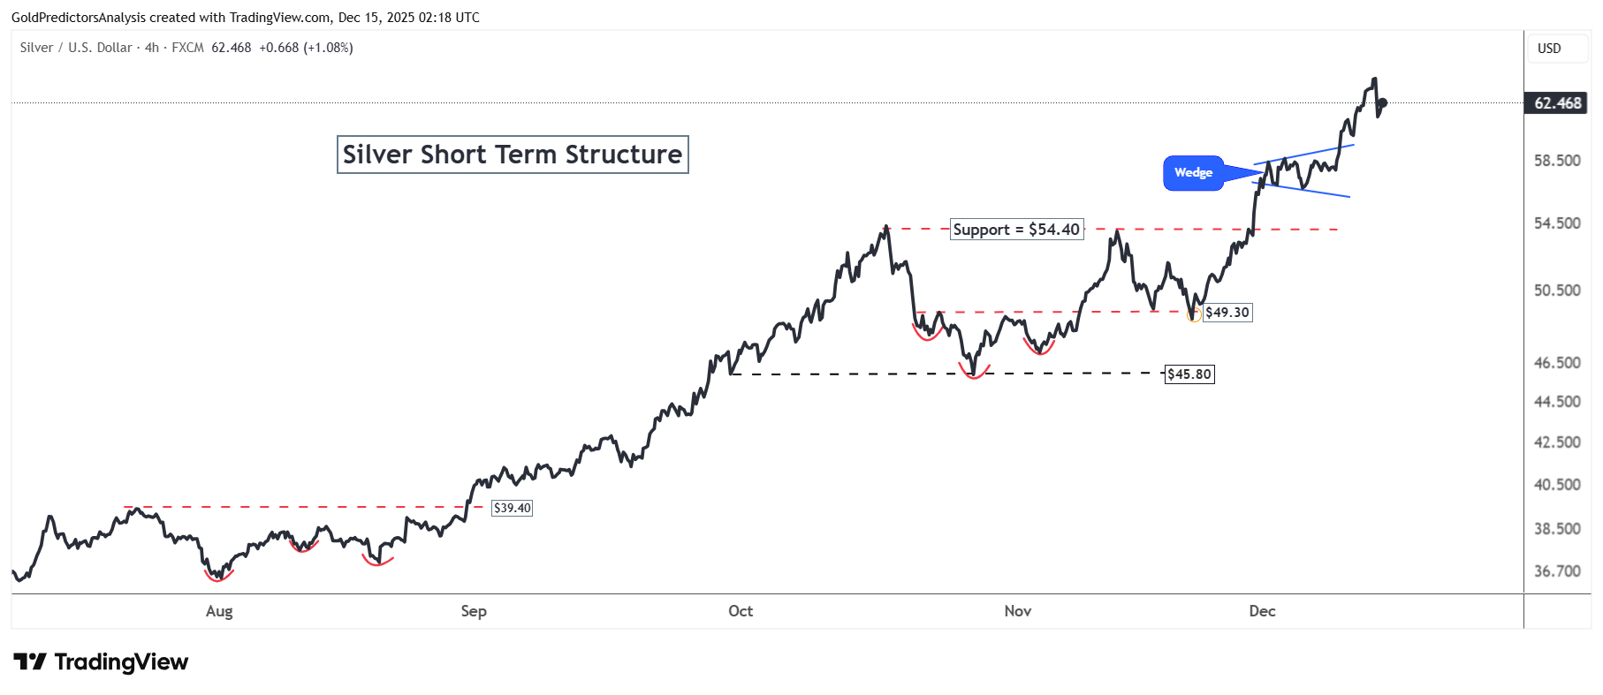Click the Oct label on the time axis
Viewport: 1603px width, 695px height.
point(741,611)
